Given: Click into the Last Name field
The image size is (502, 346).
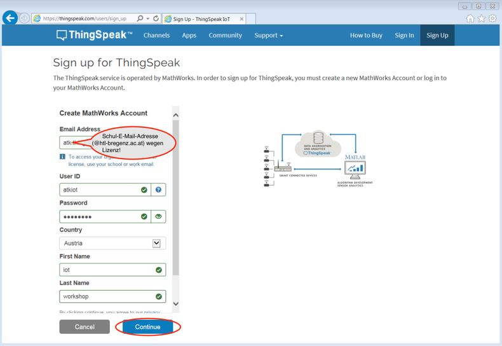Looking at the screenshot, I should click(x=112, y=296).
